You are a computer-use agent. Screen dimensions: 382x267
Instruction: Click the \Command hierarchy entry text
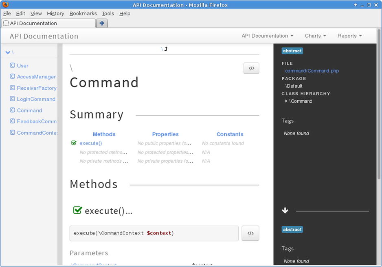[x=301, y=101]
